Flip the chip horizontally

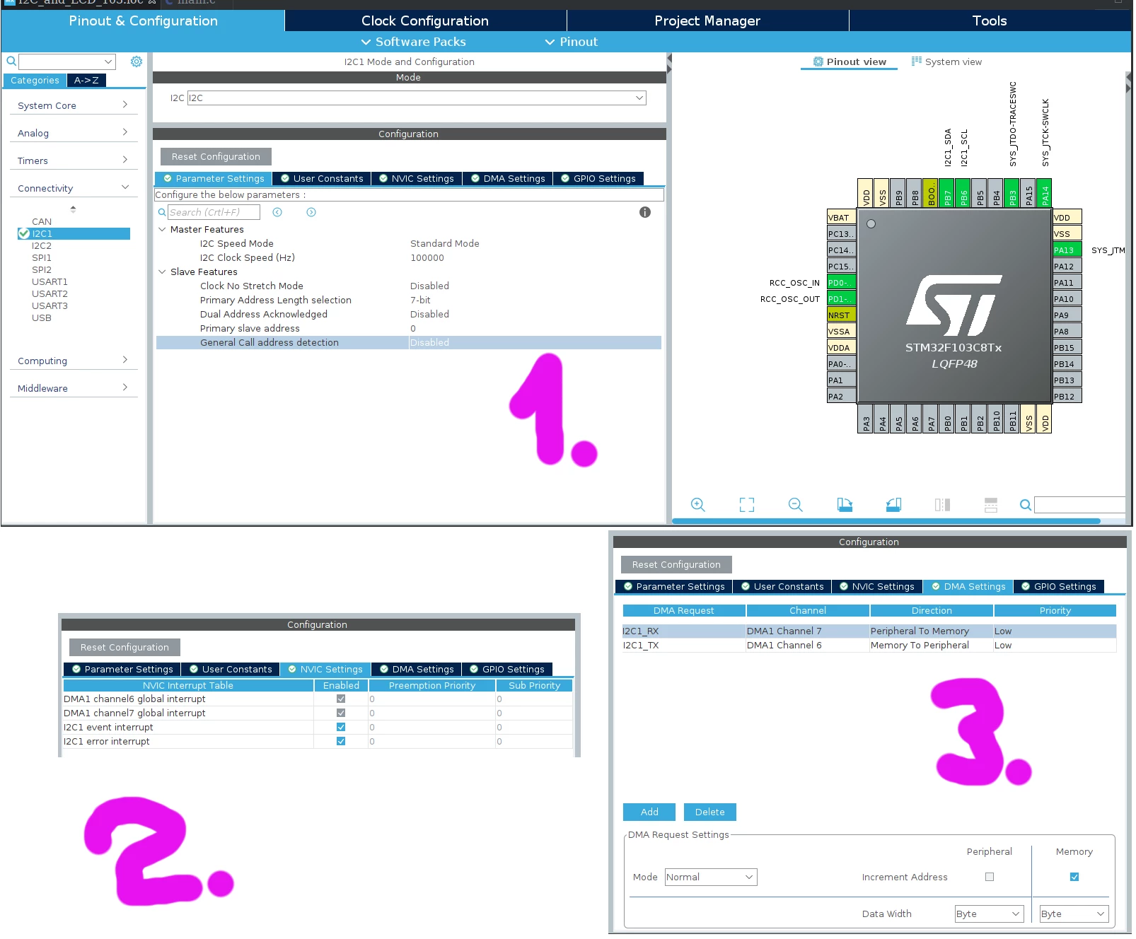[942, 504]
